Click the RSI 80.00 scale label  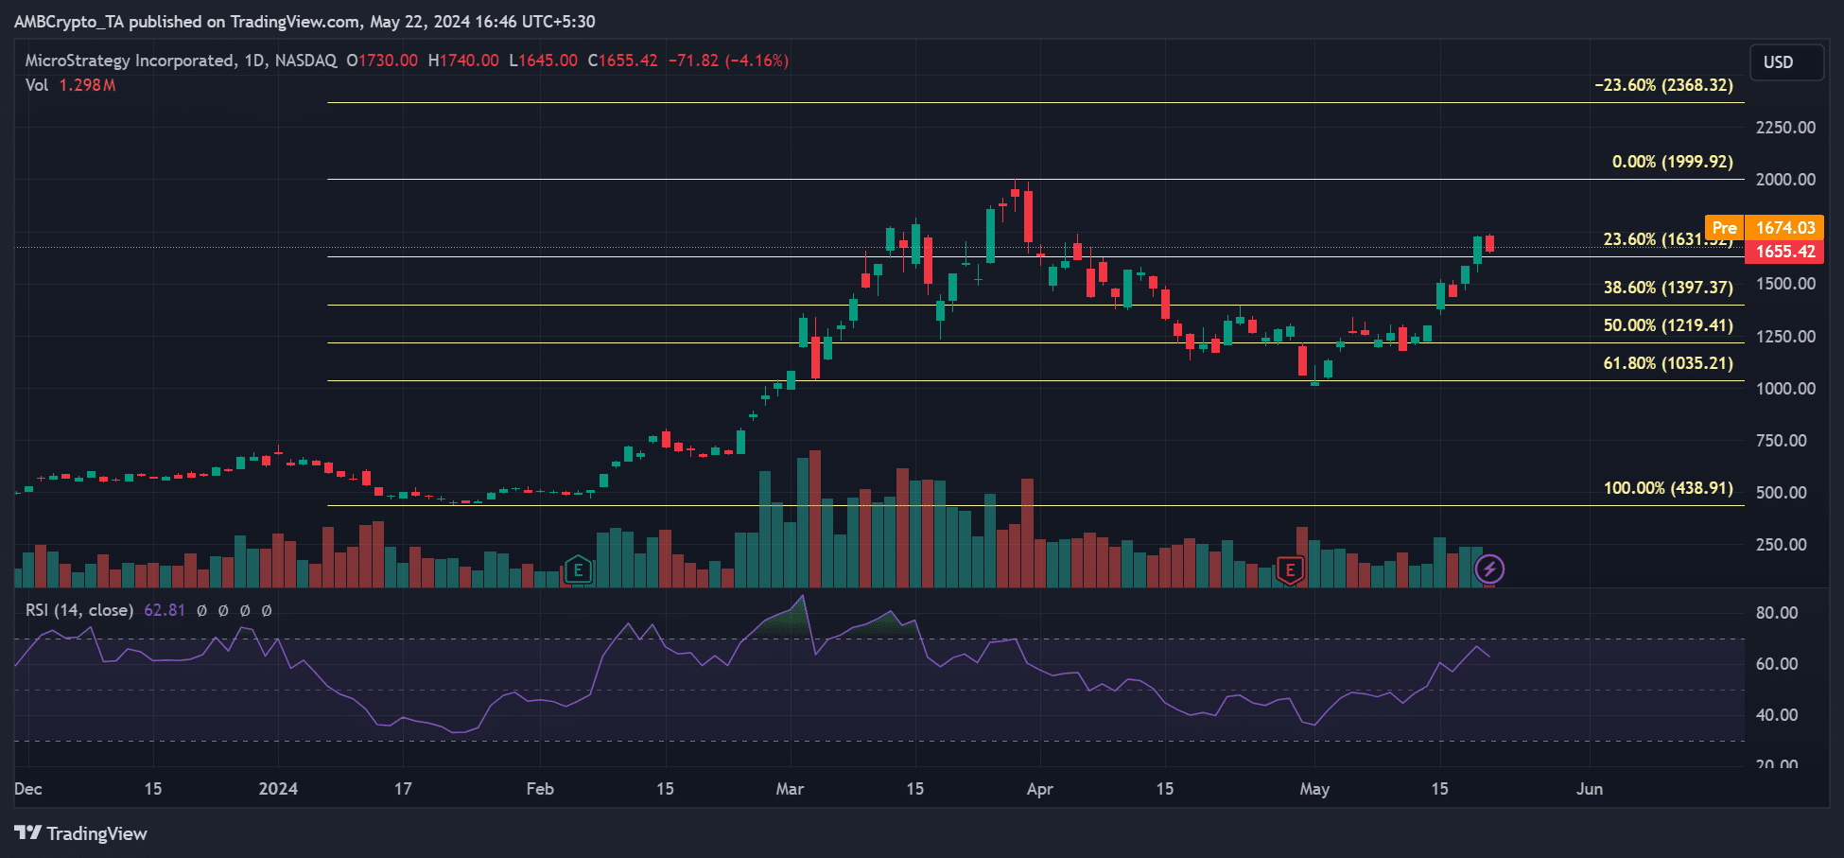coord(1777,613)
